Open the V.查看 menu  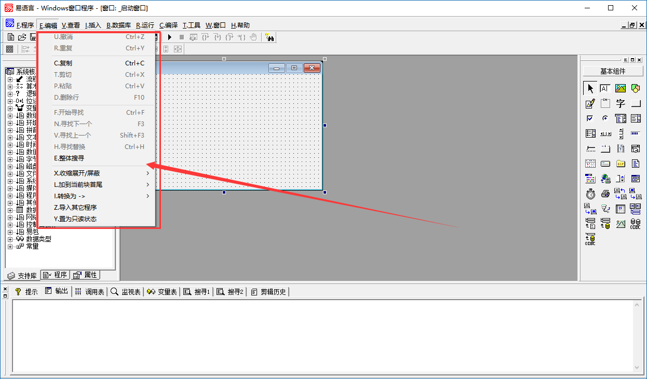[x=71, y=25]
